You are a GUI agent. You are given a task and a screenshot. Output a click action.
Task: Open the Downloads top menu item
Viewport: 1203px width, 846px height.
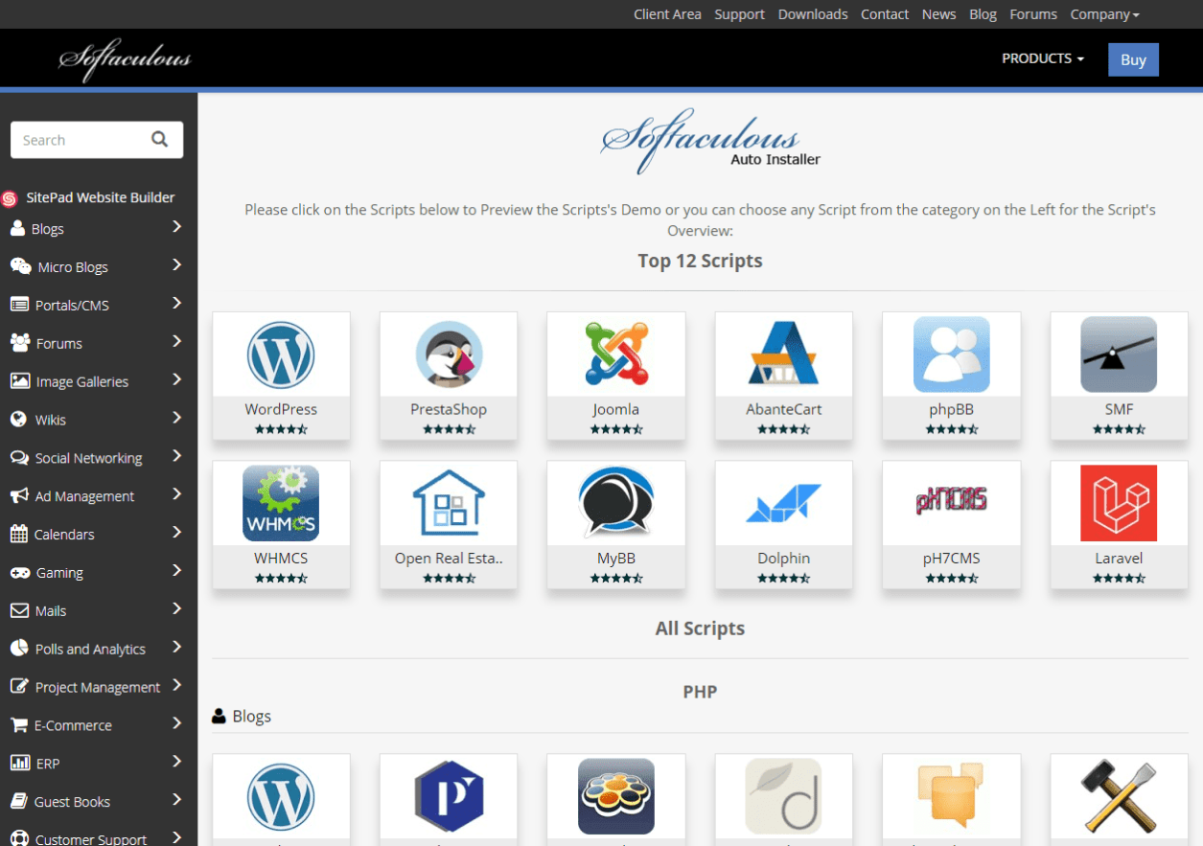pyautogui.click(x=813, y=14)
